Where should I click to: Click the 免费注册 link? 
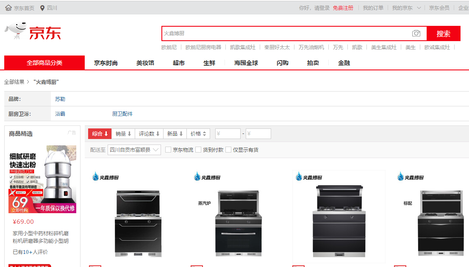343,8
